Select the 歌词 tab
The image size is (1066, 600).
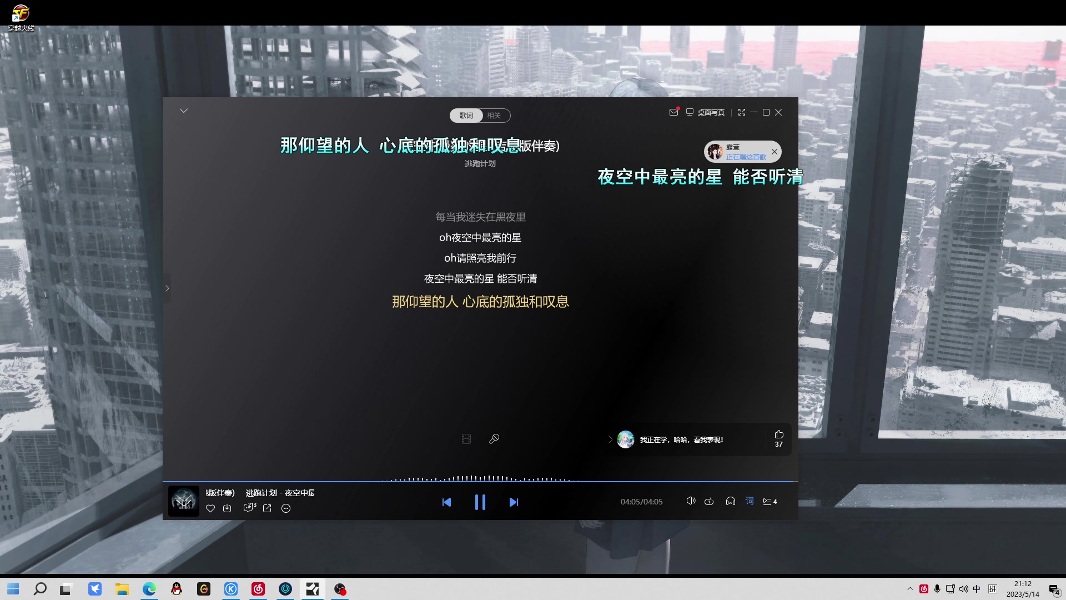tap(466, 116)
